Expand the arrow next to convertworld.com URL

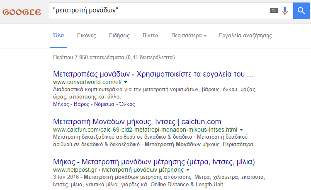tap(126, 82)
